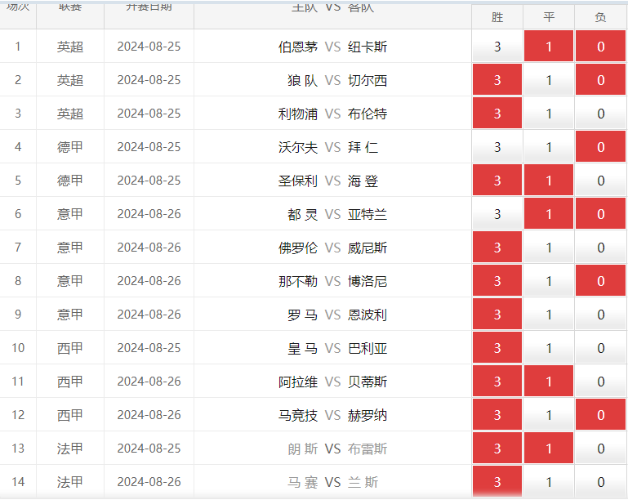Deselect draw (1) for 阿拉维 VS 贝蒂斯
Viewport: 628px width, 500px height.
coord(549,381)
